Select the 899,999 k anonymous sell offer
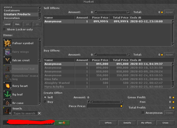The image size is (177, 128). pos(108,21)
